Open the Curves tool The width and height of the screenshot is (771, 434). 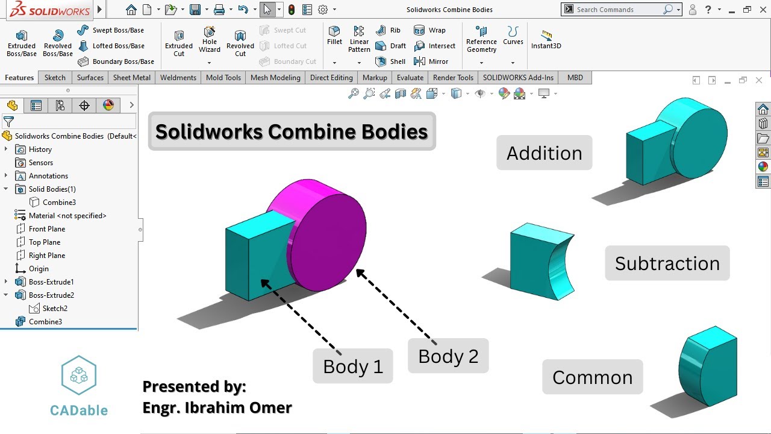pyautogui.click(x=513, y=36)
